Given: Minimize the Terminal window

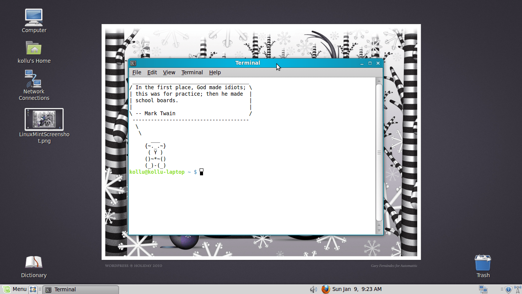Looking at the screenshot, I should [362, 63].
